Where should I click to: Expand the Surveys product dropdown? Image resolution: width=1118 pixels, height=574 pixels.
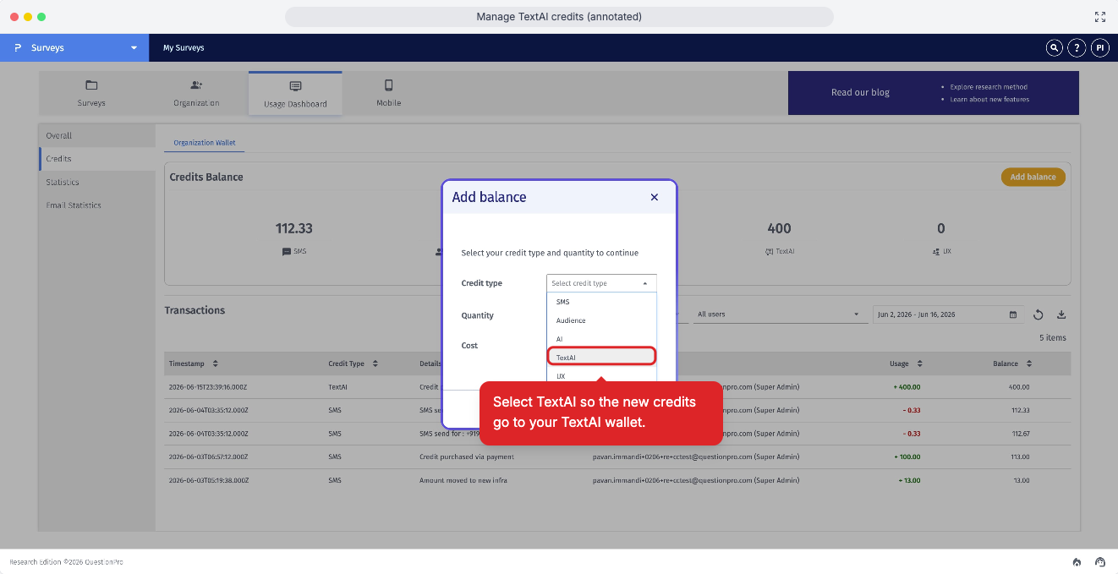click(x=134, y=48)
